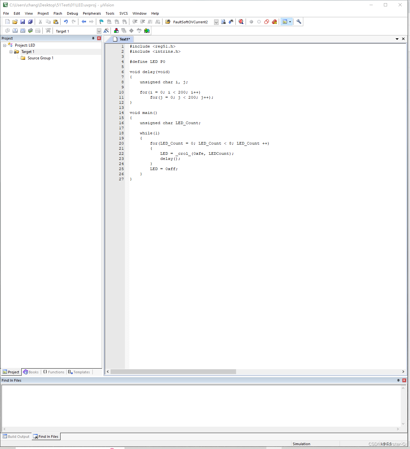The width and height of the screenshot is (410, 449).
Task: Click the Redo arrow icon
Action: tap(74, 22)
